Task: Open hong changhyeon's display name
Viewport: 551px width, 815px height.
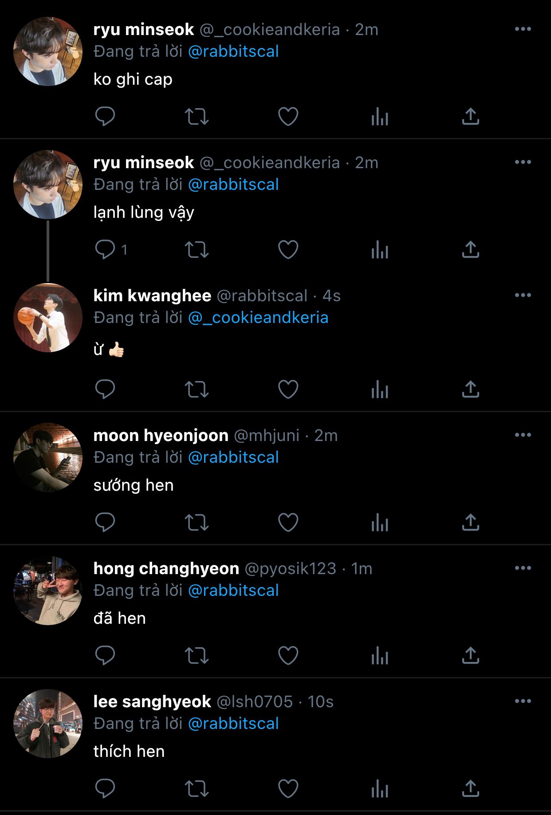Action: click(166, 569)
